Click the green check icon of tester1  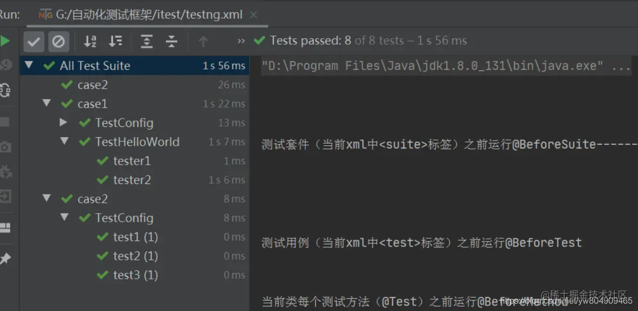coord(102,161)
